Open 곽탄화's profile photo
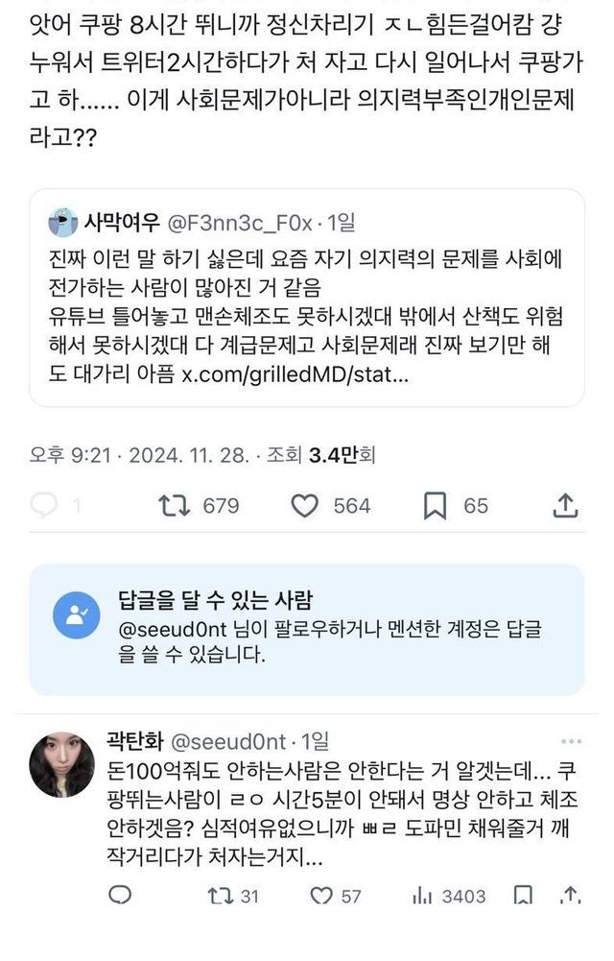The image size is (614, 961). 62,764
